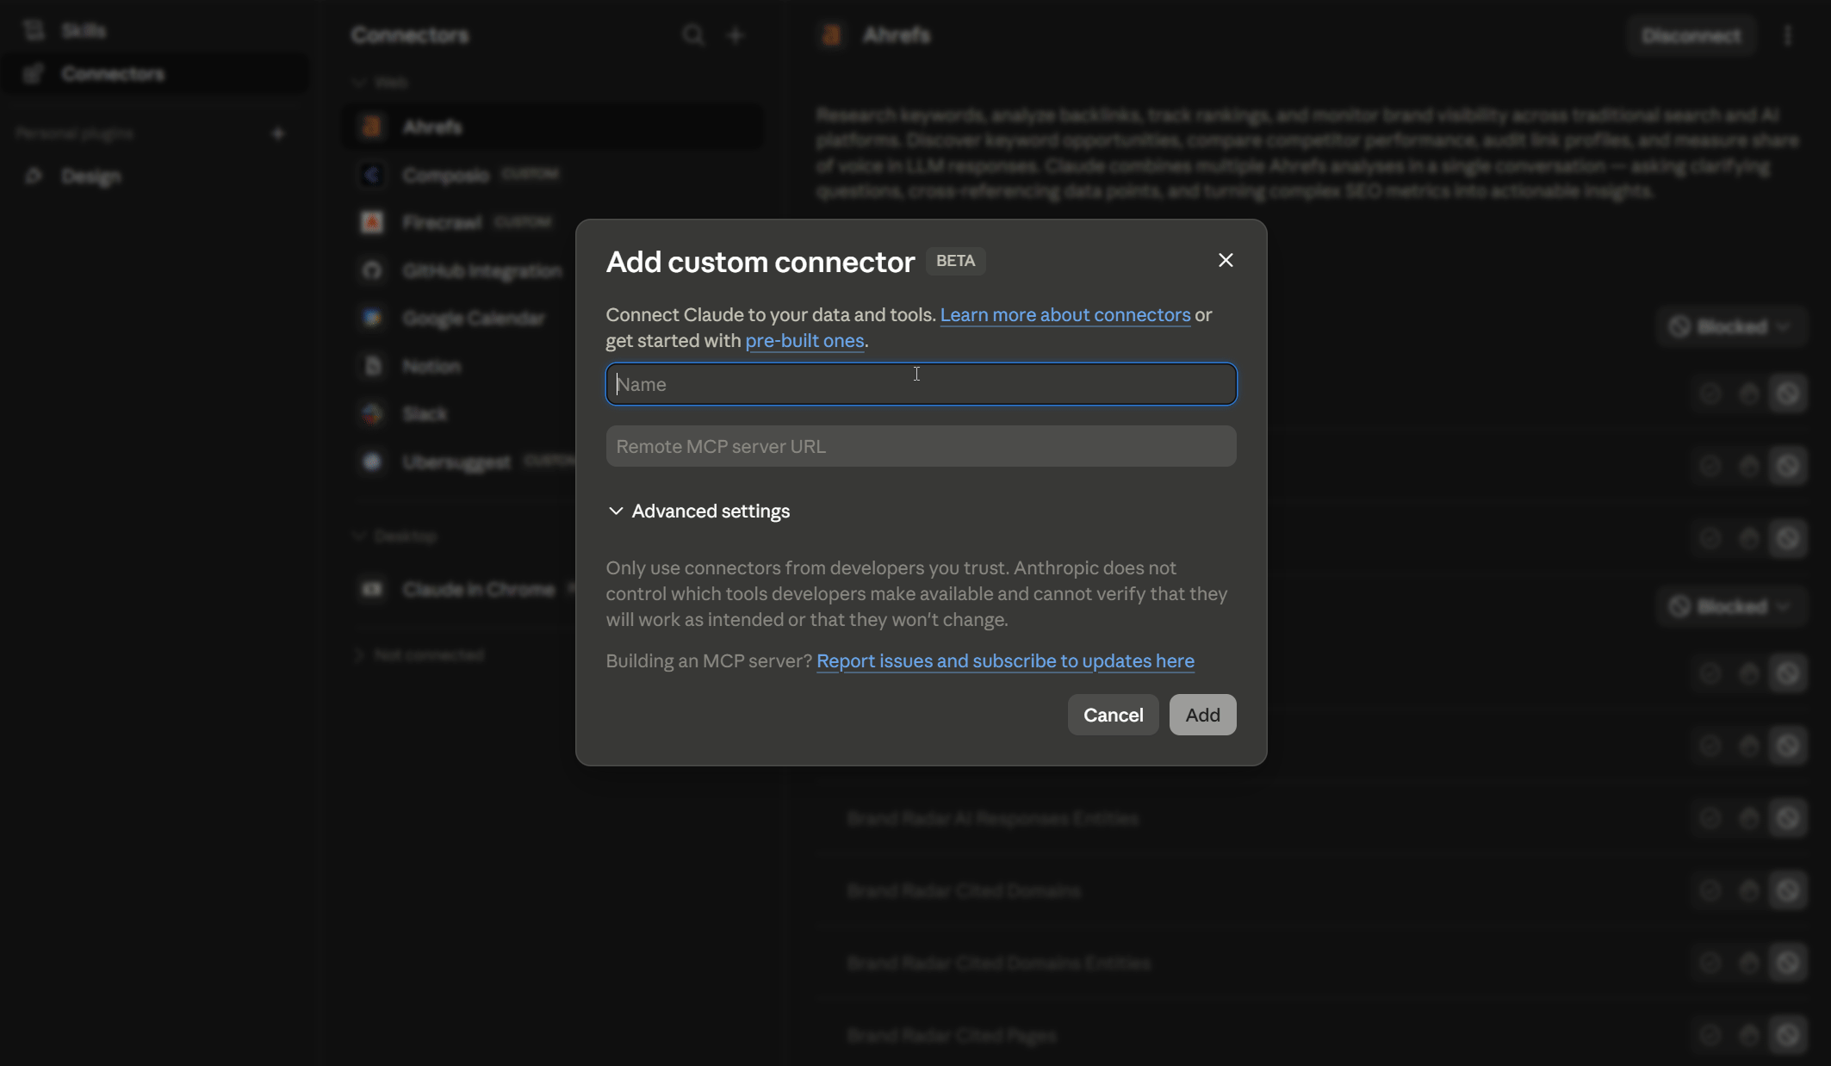Click the Firecrawl connector icon
This screenshot has height=1066, width=1831.
point(371,222)
